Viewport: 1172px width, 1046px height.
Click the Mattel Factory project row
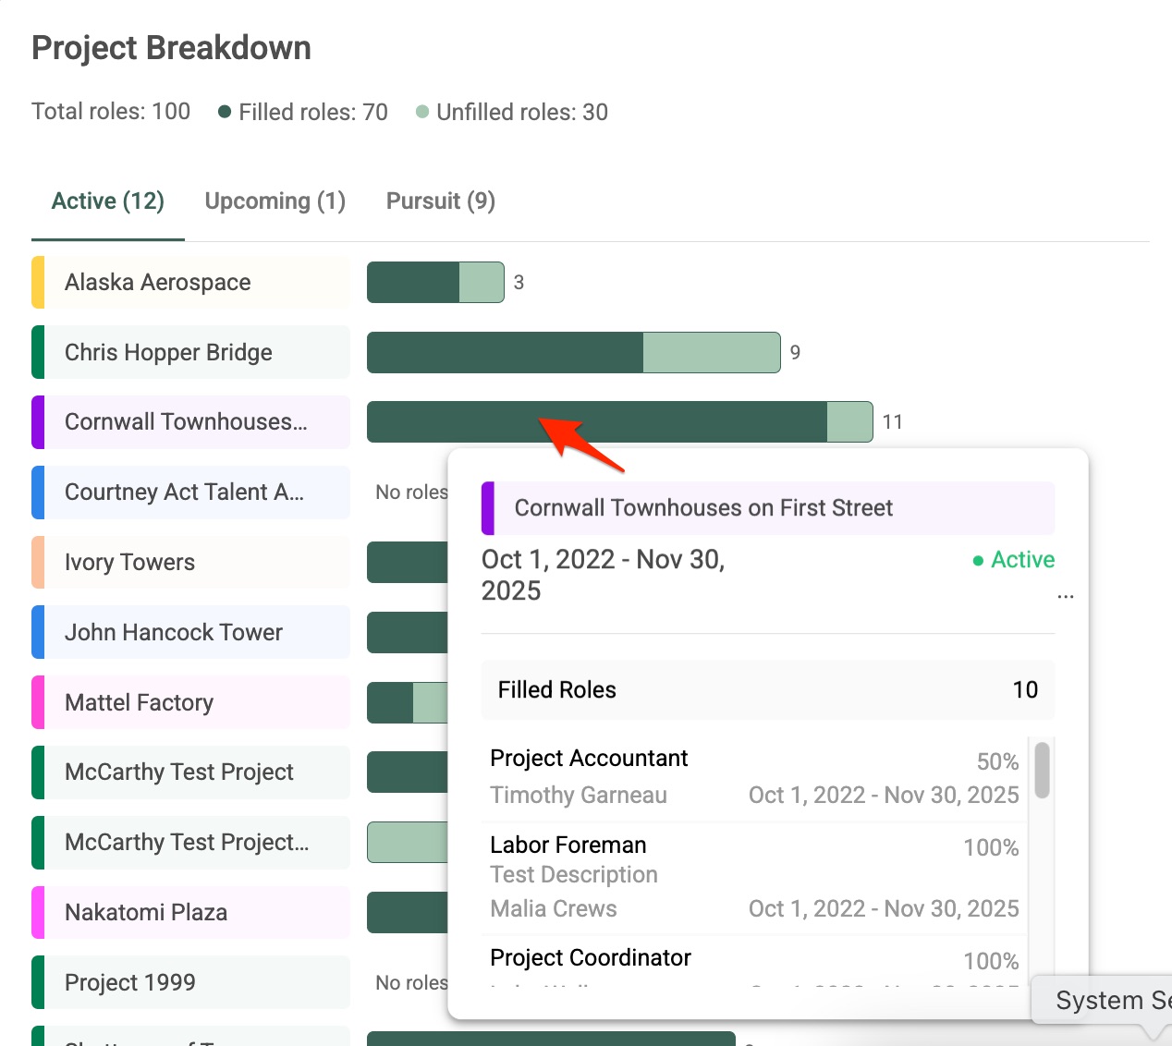(x=139, y=703)
